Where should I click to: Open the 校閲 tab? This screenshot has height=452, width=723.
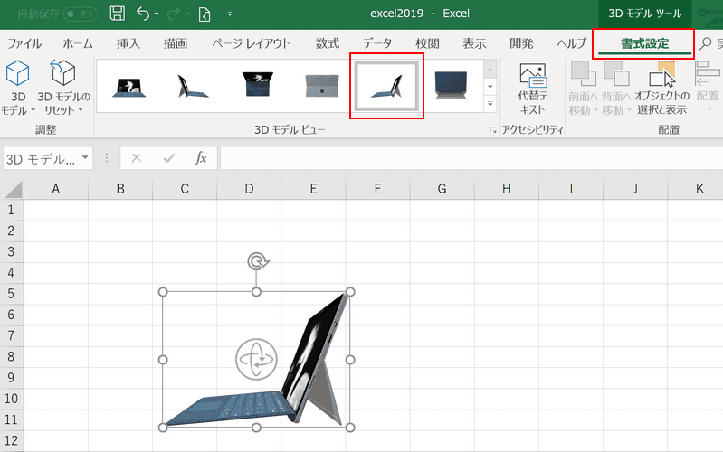pos(427,43)
